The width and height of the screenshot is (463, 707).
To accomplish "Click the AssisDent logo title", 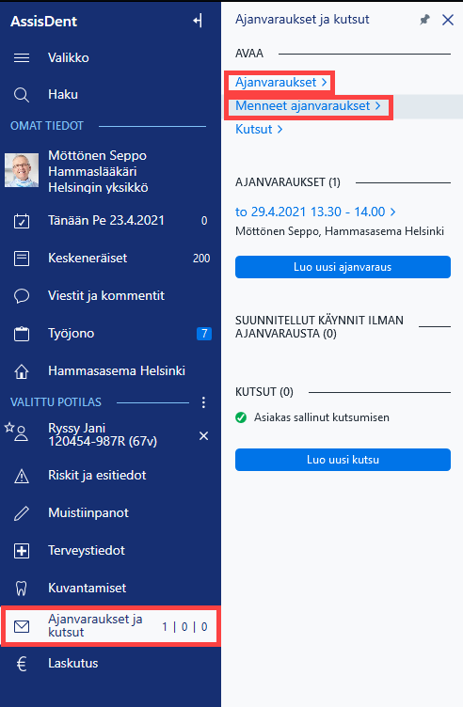I will [44, 22].
